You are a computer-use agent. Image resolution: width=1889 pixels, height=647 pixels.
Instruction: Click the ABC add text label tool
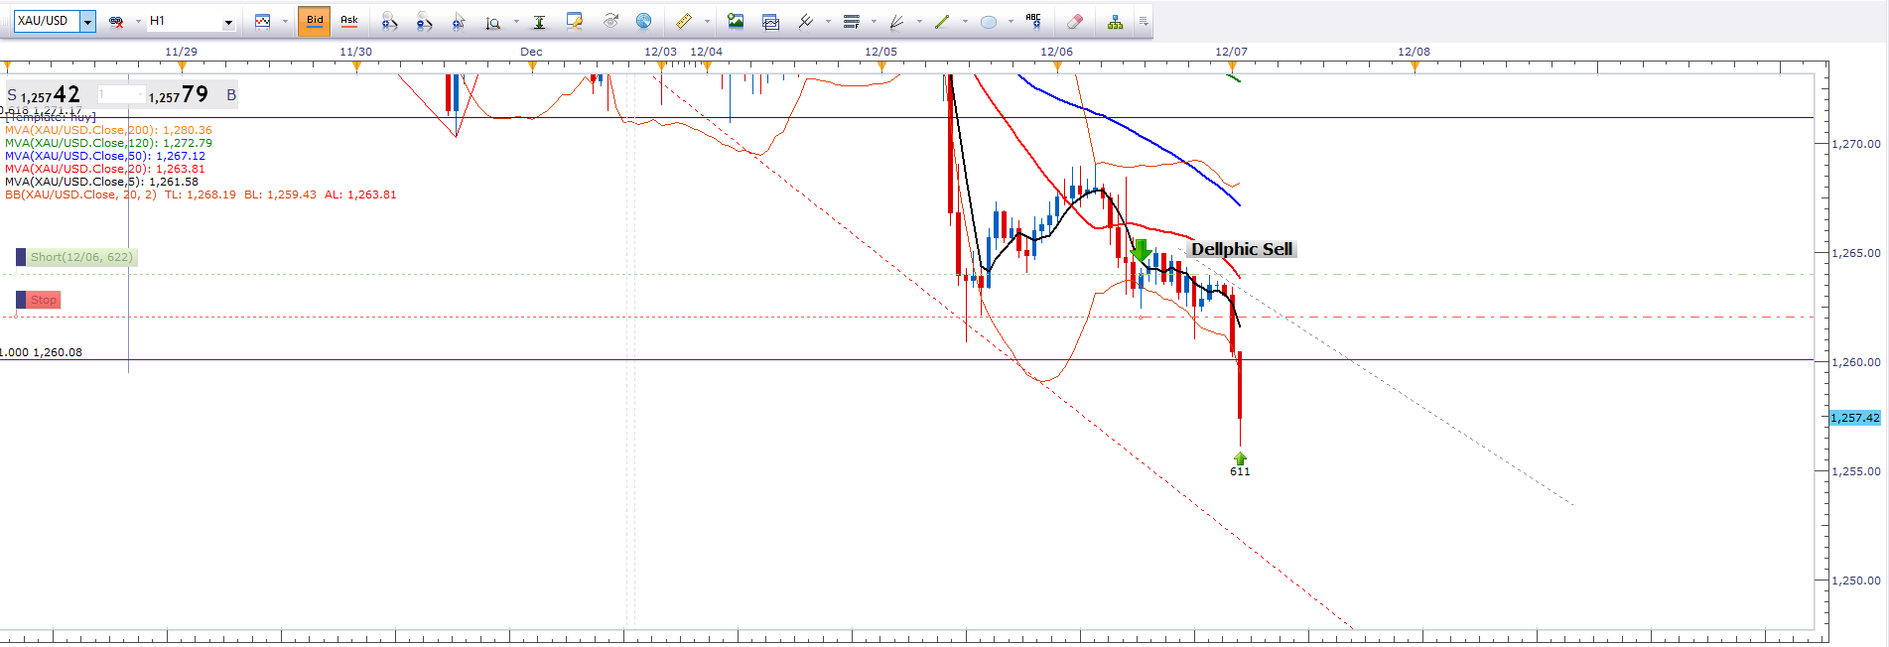tap(1033, 21)
